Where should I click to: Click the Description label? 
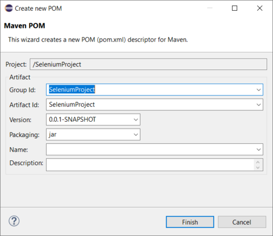point(26,163)
